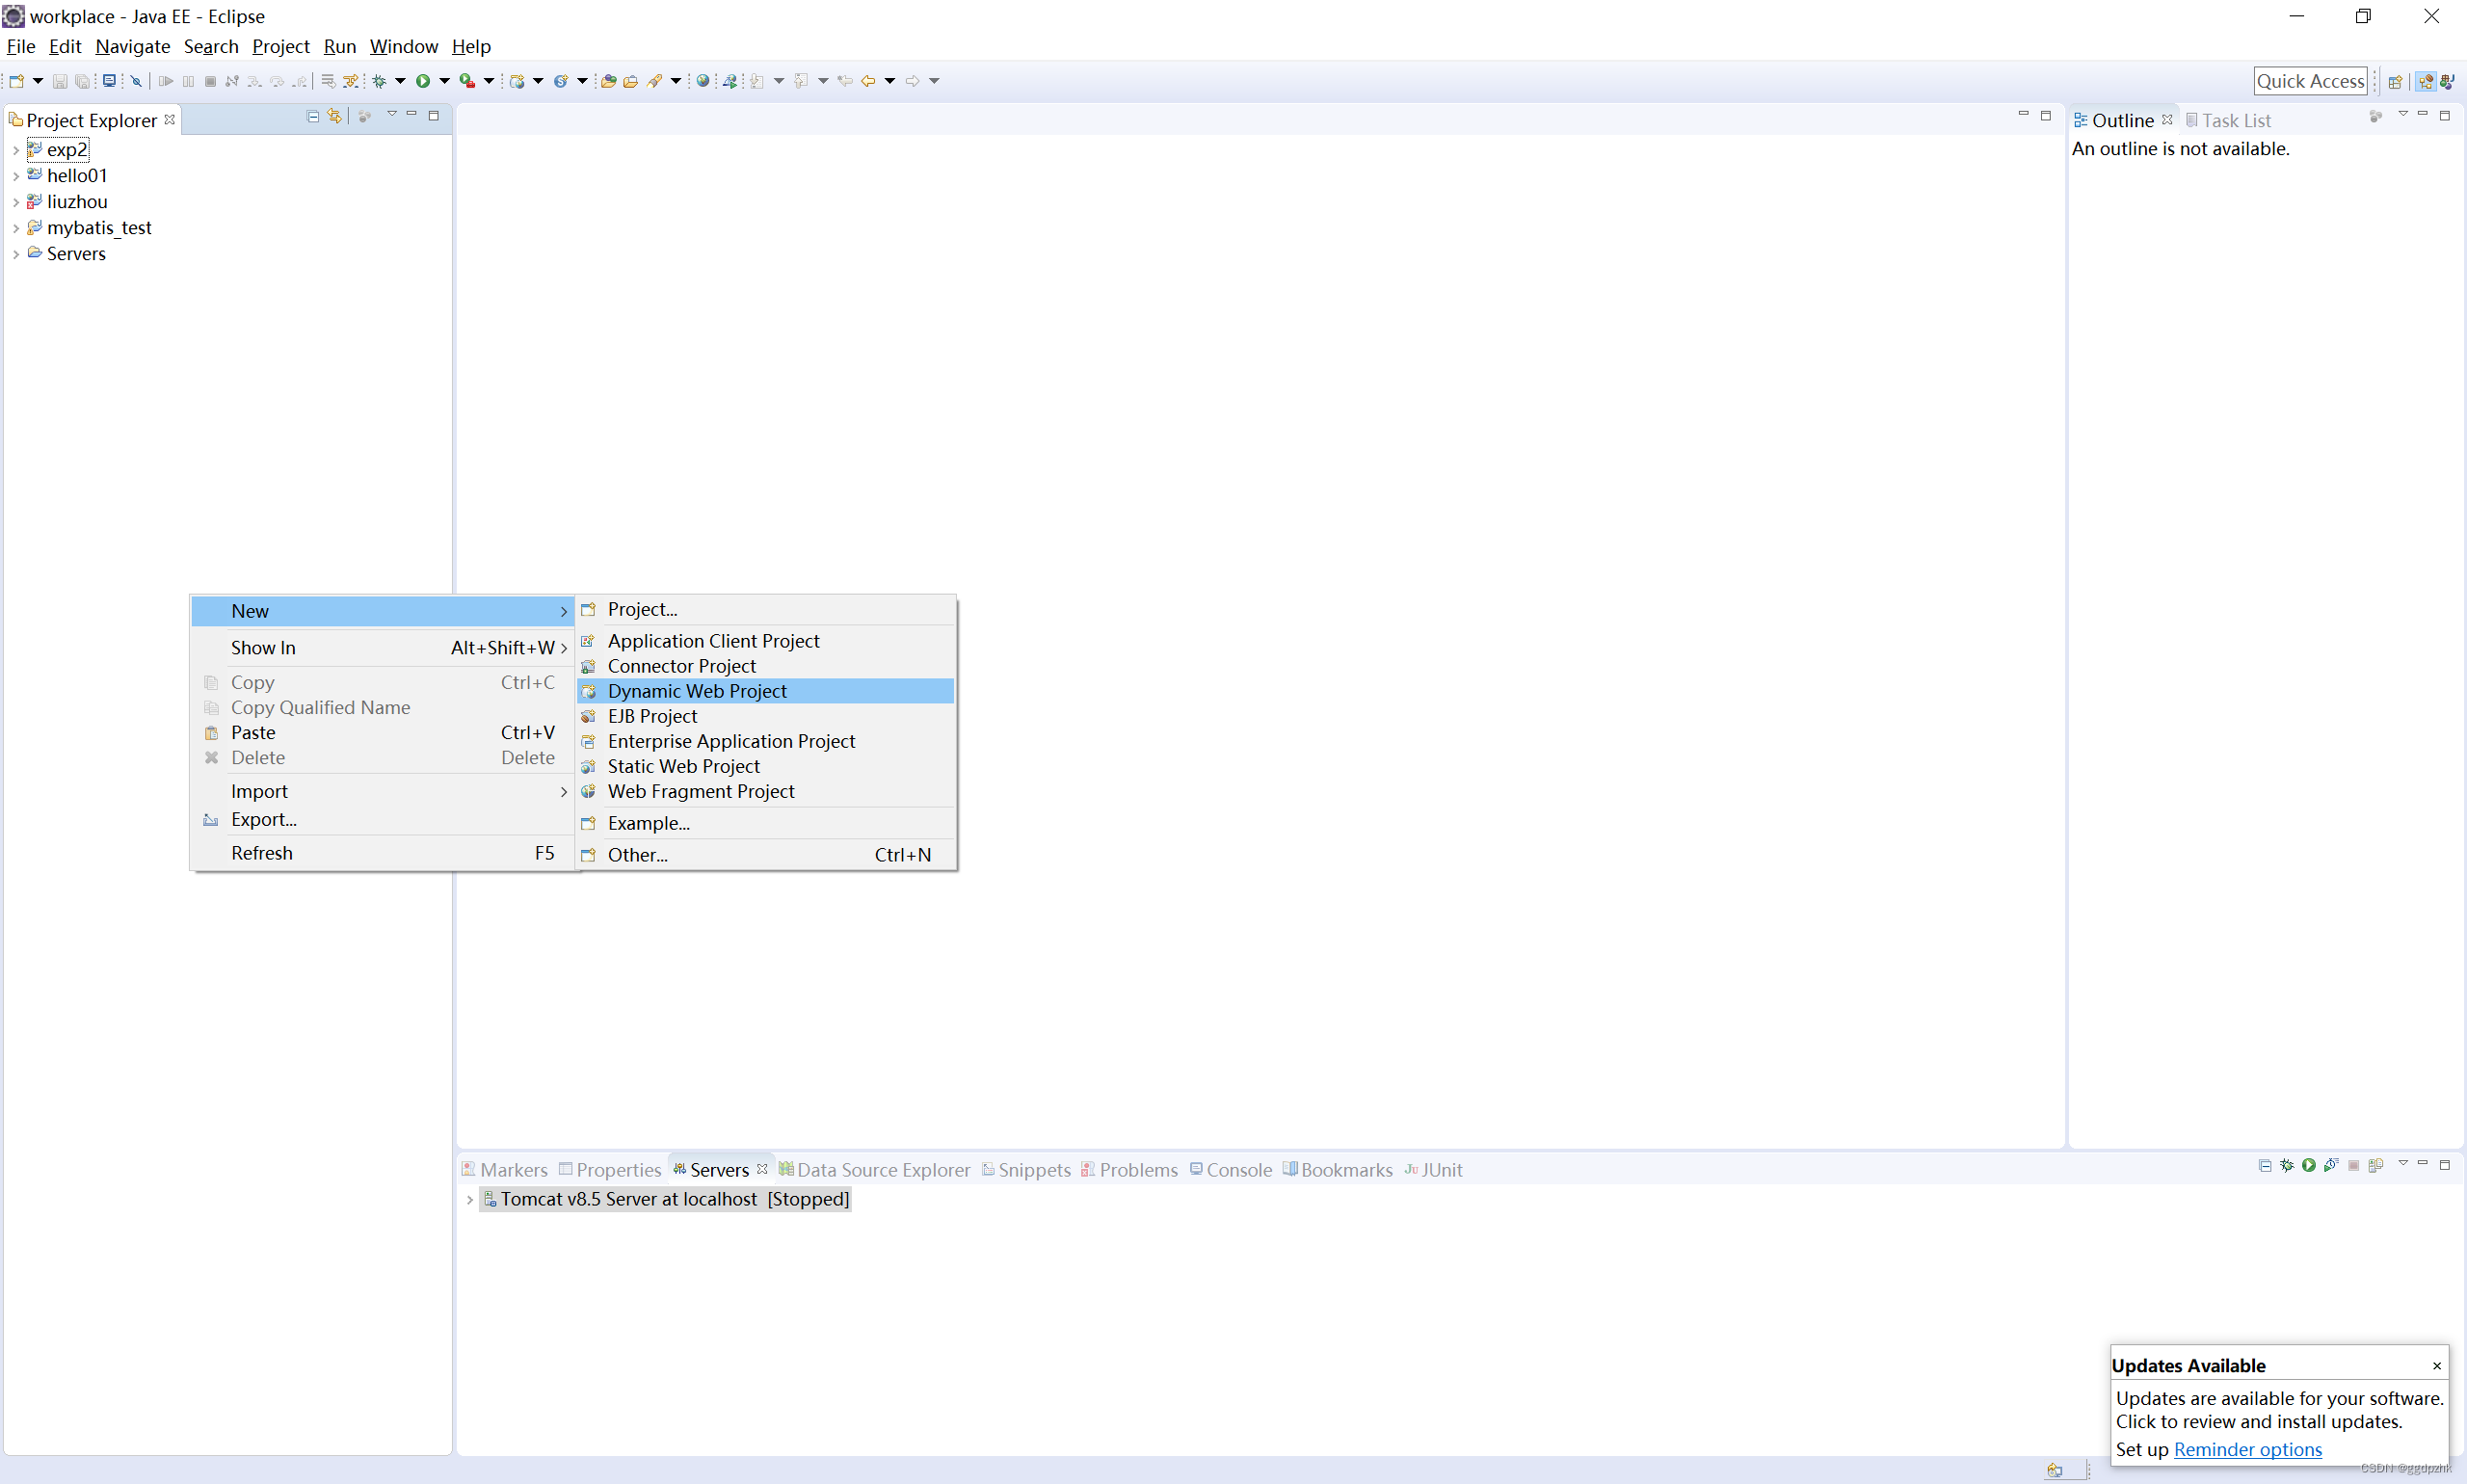Click the Step Over toolbar icon
Viewport: 2467px width, 1484px height.
(277, 81)
